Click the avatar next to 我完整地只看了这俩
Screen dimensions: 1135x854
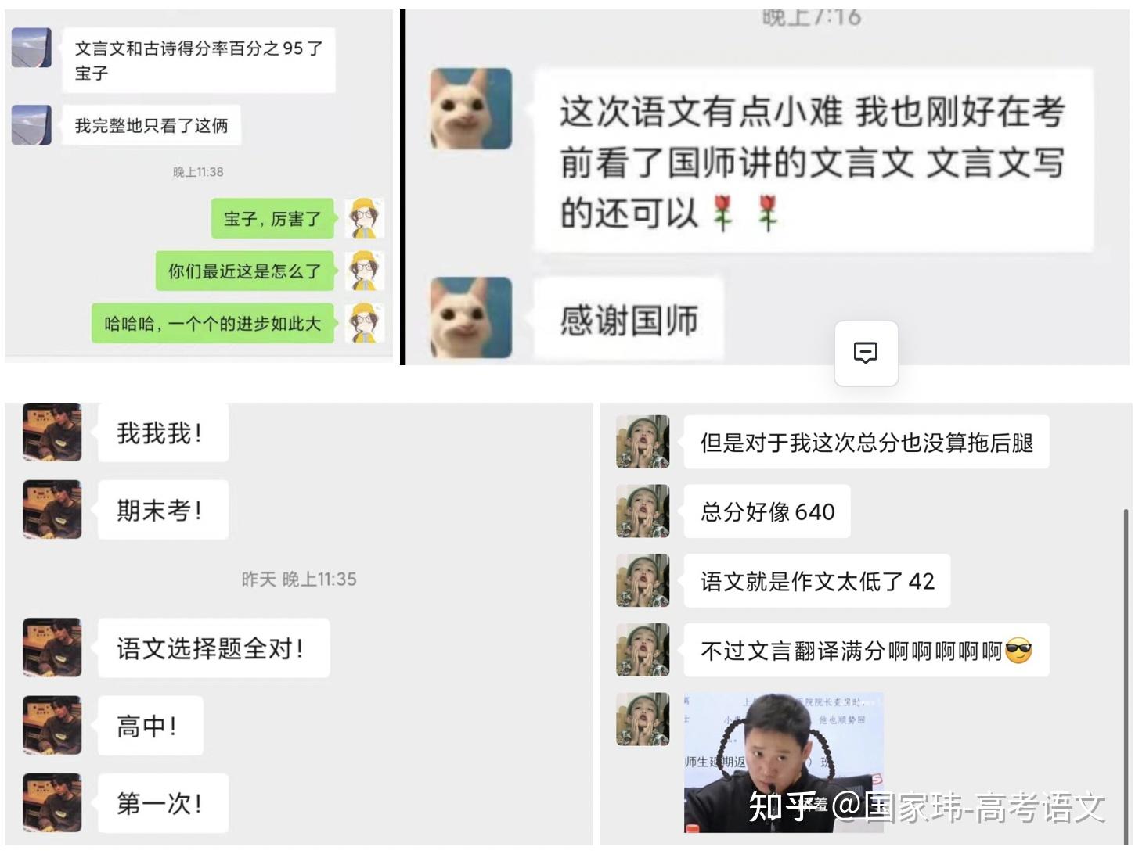(x=31, y=125)
